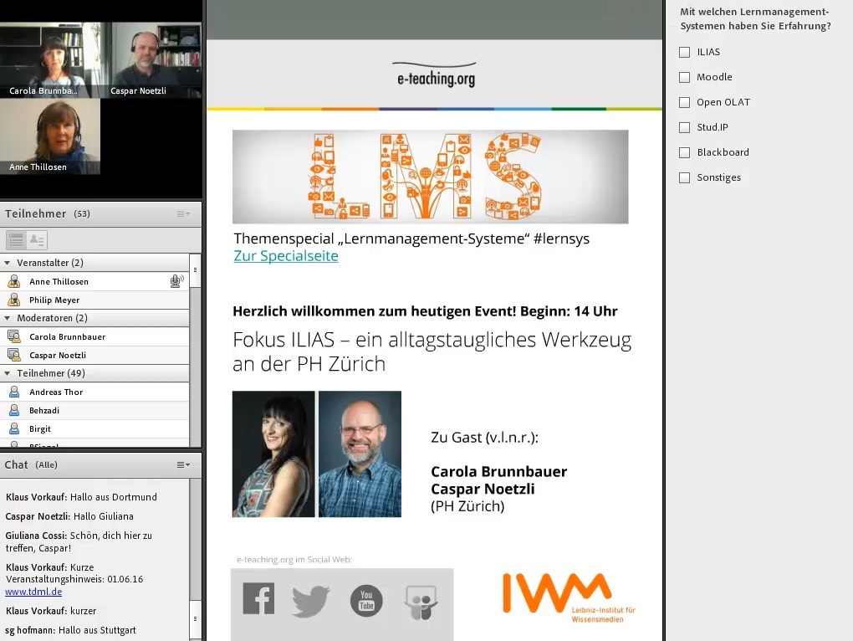This screenshot has height=641, width=853.
Task: Switch to attendee status view icon
Action: click(x=37, y=240)
